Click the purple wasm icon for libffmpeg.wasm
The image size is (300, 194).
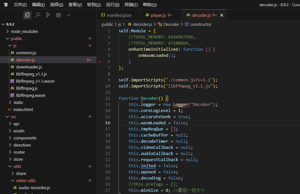pyautogui.click(x=12, y=95)
